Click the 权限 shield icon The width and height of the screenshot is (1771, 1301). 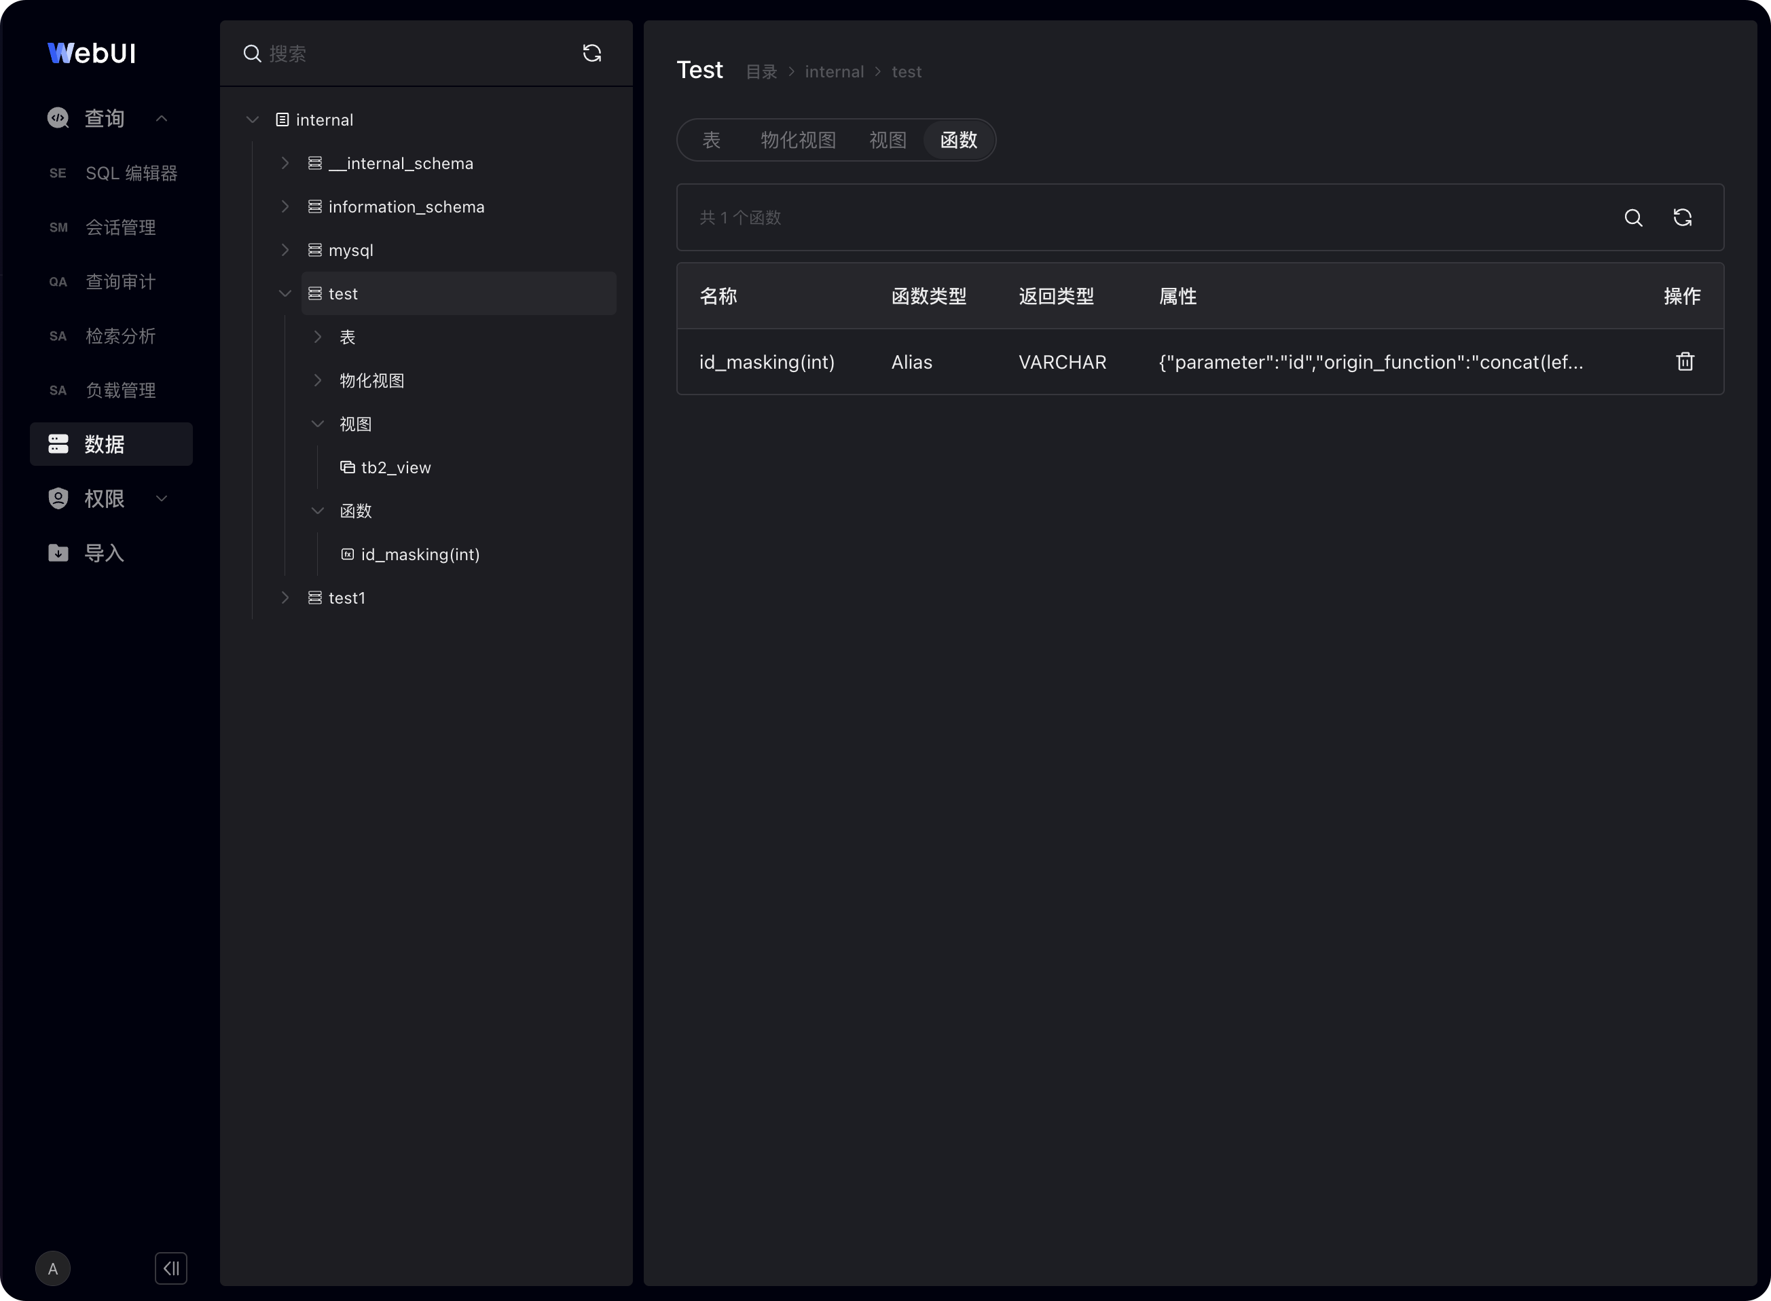click(x=58, y=498)
